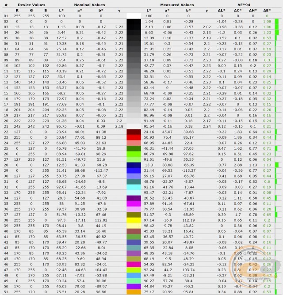Select the white swatch in row 01
Screen dimensions: 283x295
click(134, 16)
